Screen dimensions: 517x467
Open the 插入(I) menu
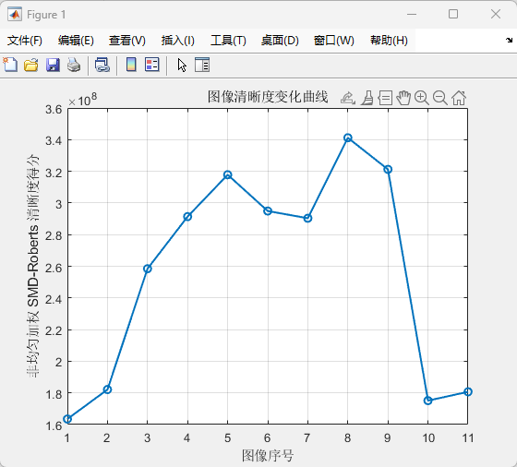[177, 41]
